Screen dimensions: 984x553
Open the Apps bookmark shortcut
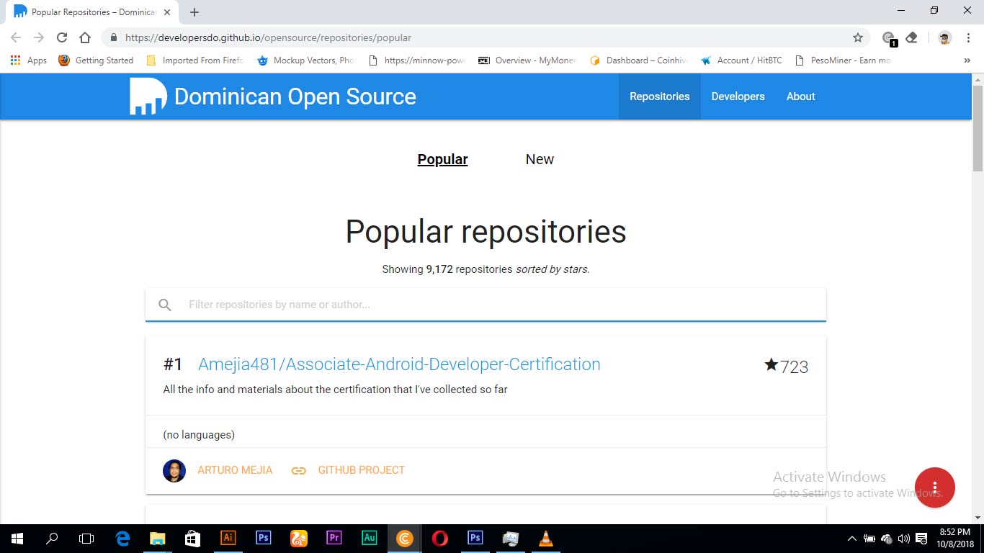point(29,60)
